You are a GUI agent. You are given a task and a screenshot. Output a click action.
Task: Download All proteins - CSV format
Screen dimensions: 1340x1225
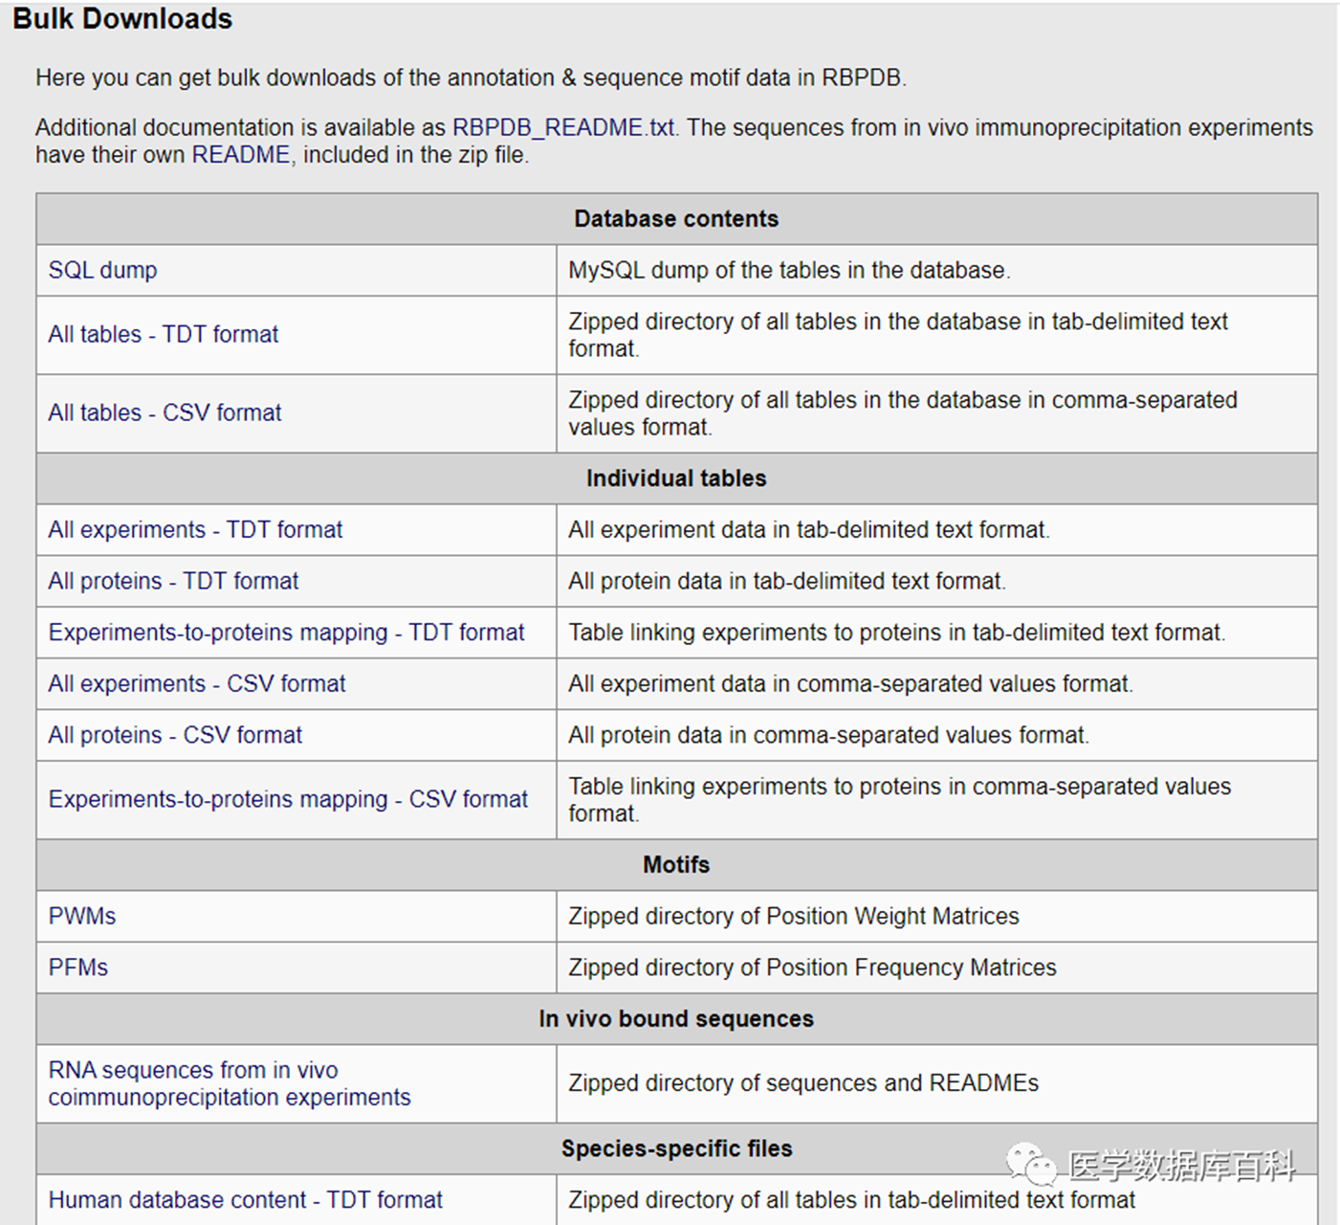click(175, 735)
